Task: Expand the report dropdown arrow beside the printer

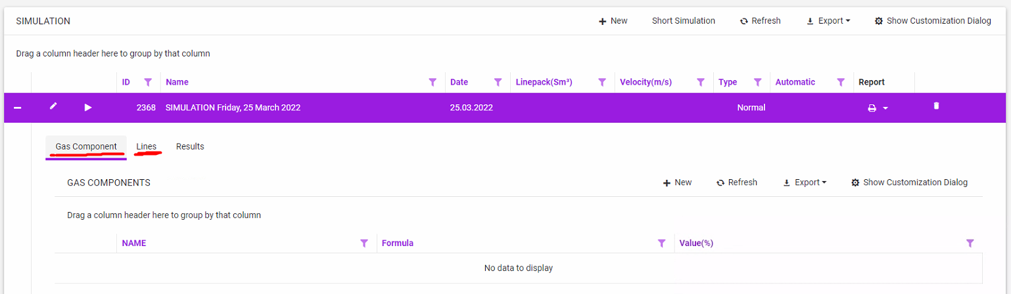Action: pyautogui.click(x=885, y=108)
